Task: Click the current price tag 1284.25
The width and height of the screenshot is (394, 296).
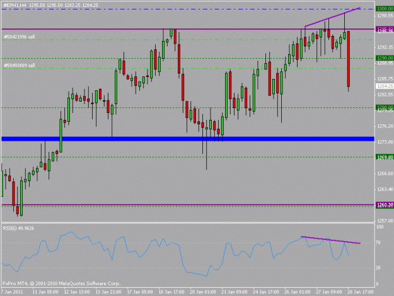Action: click(x=385, y=86)
